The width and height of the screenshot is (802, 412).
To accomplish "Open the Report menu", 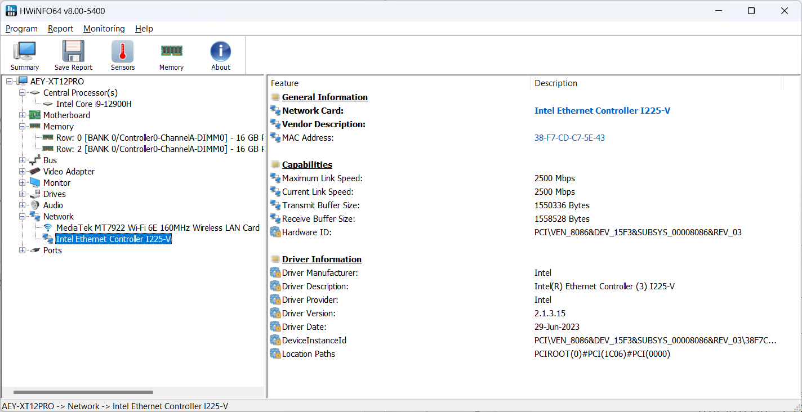I will pyautogui.click(x=60, y=29).
